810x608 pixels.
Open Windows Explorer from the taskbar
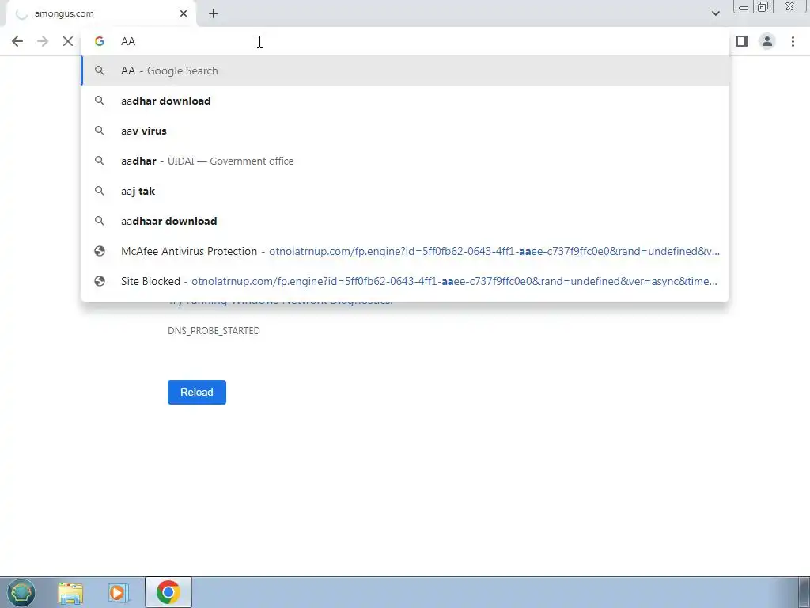coord(70,592)
